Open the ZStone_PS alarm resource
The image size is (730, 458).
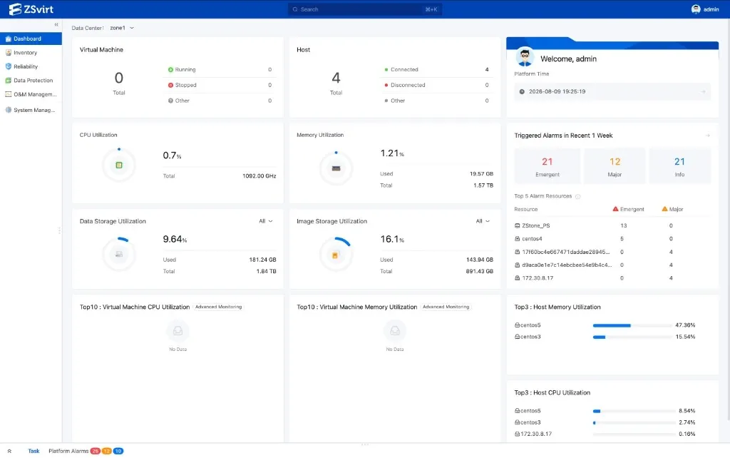pos(536,225)
